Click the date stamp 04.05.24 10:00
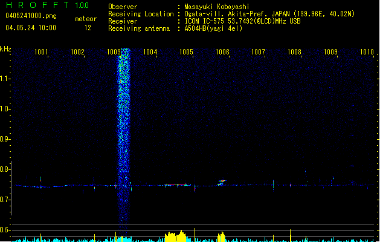This screenshot has width=380, height=242. [x=31, y=28]
